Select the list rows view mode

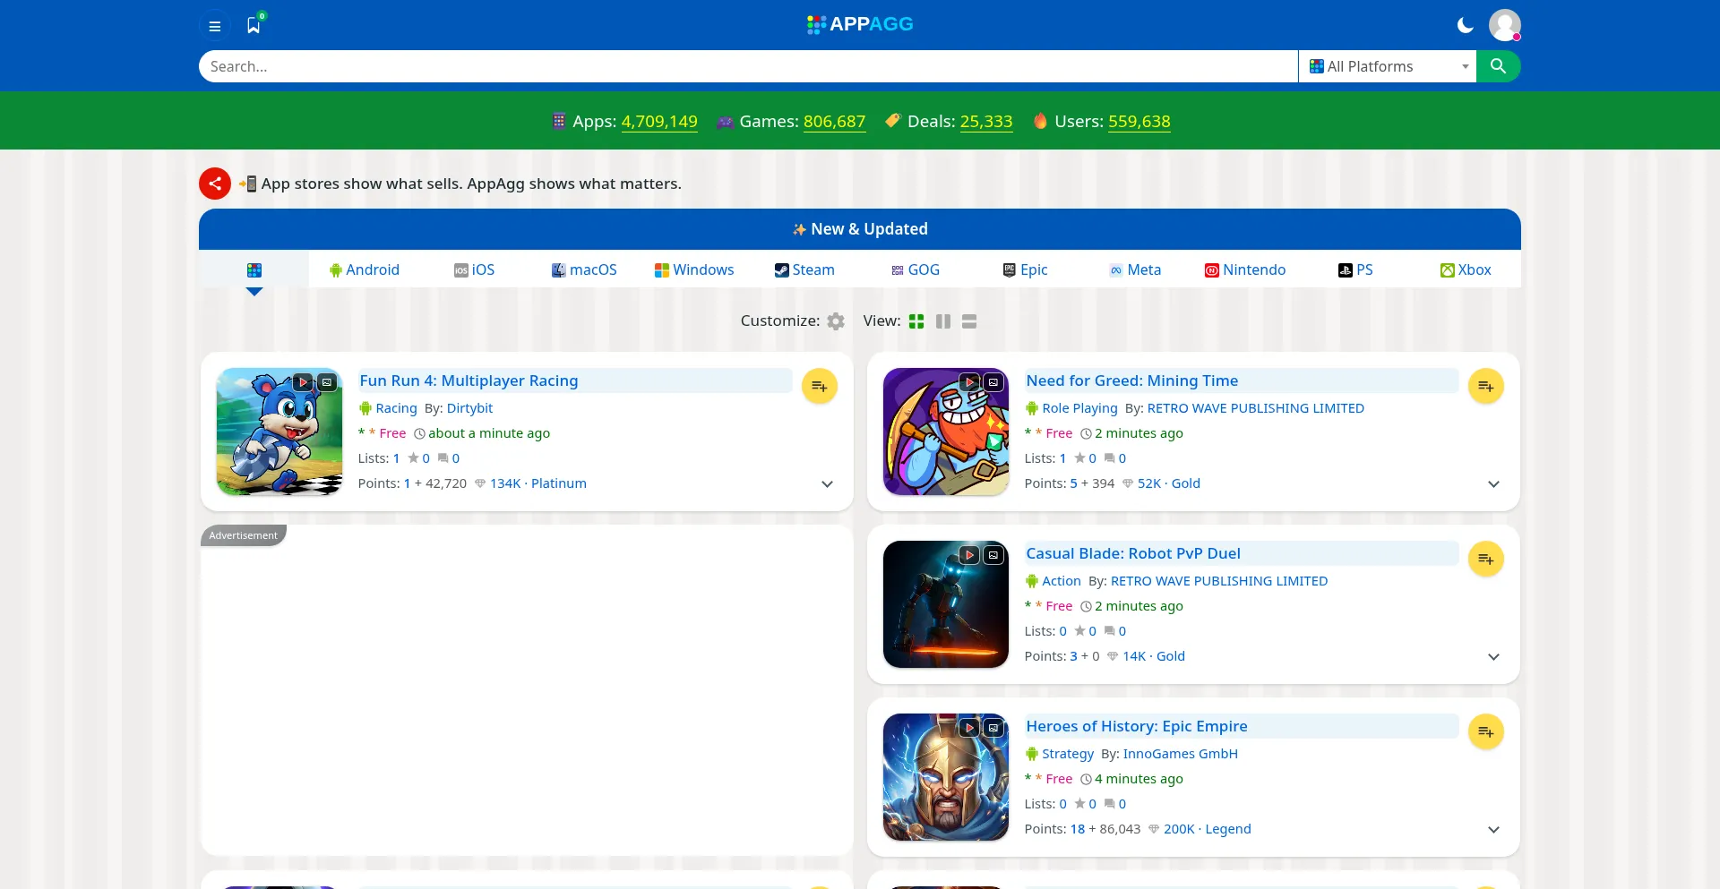[969, 321]
